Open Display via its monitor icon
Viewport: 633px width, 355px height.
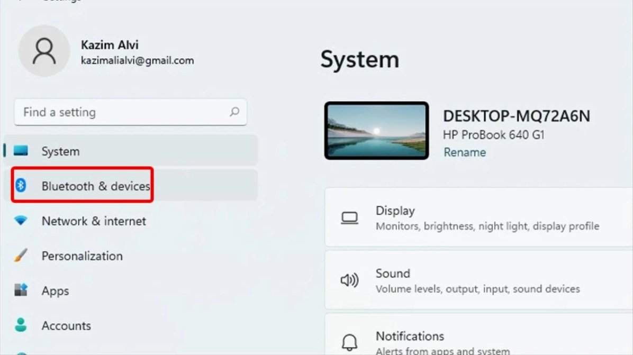coord(350,217)
